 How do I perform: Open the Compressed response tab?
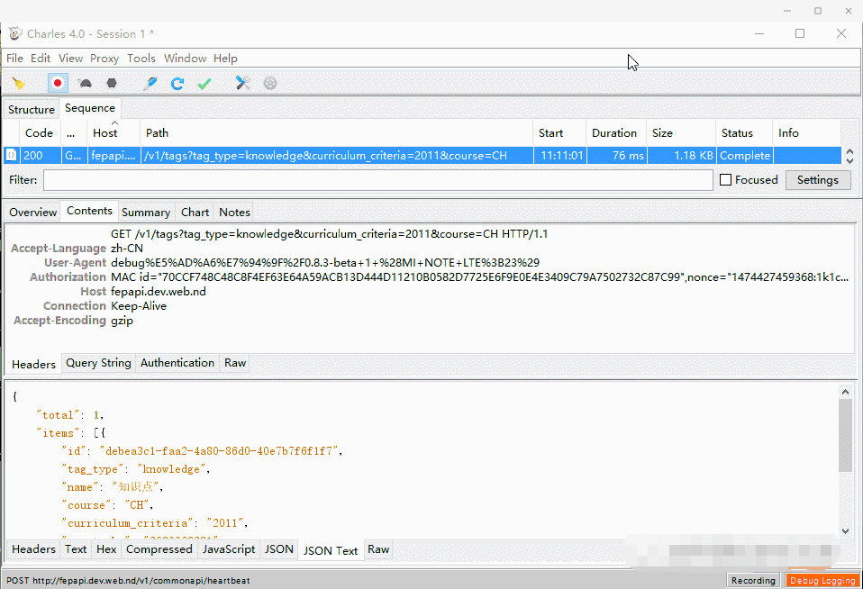[159, 549]
